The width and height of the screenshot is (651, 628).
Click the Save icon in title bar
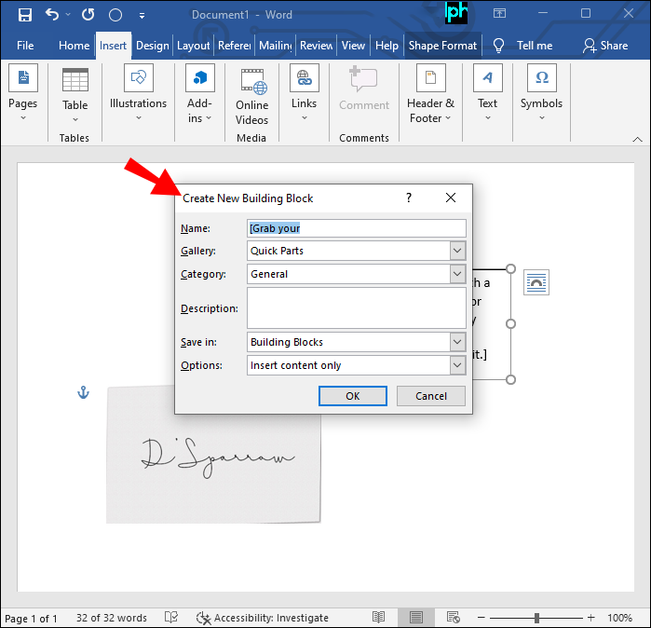(x=25, y=15)
